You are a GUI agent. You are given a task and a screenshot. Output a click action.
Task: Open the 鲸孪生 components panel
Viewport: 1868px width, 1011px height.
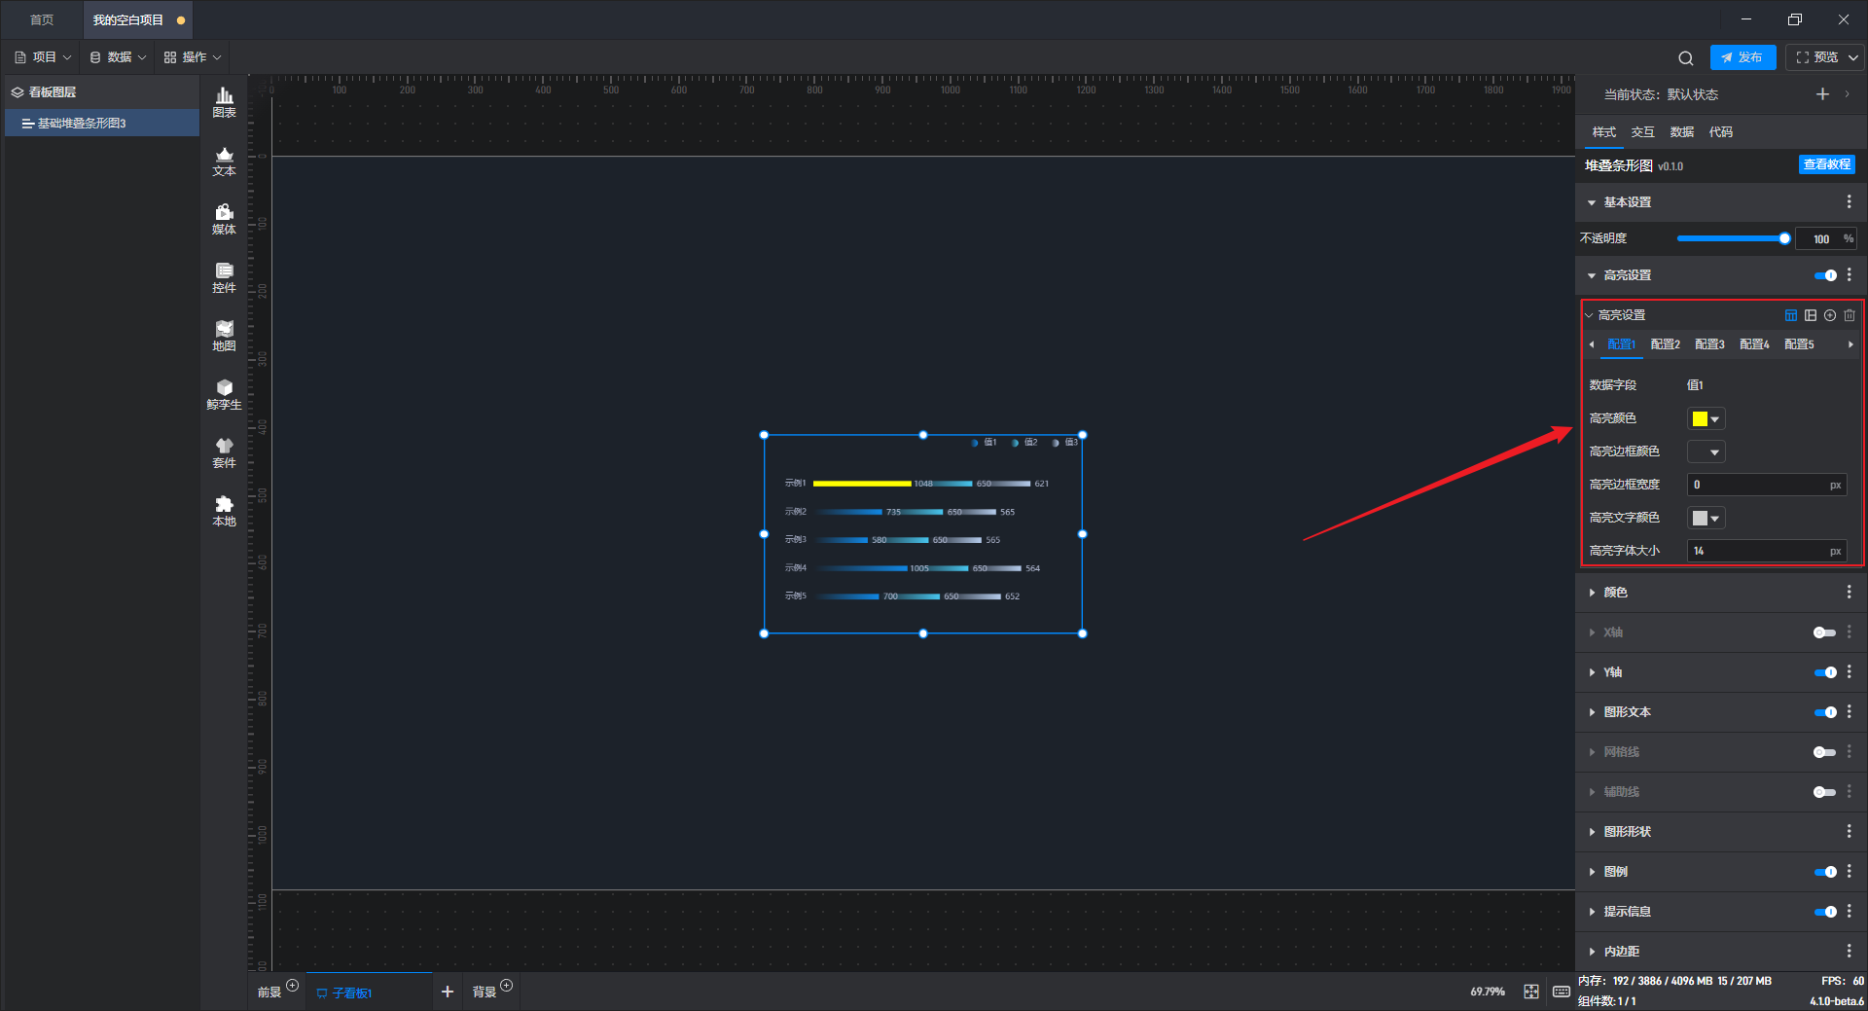click(224, 394)
